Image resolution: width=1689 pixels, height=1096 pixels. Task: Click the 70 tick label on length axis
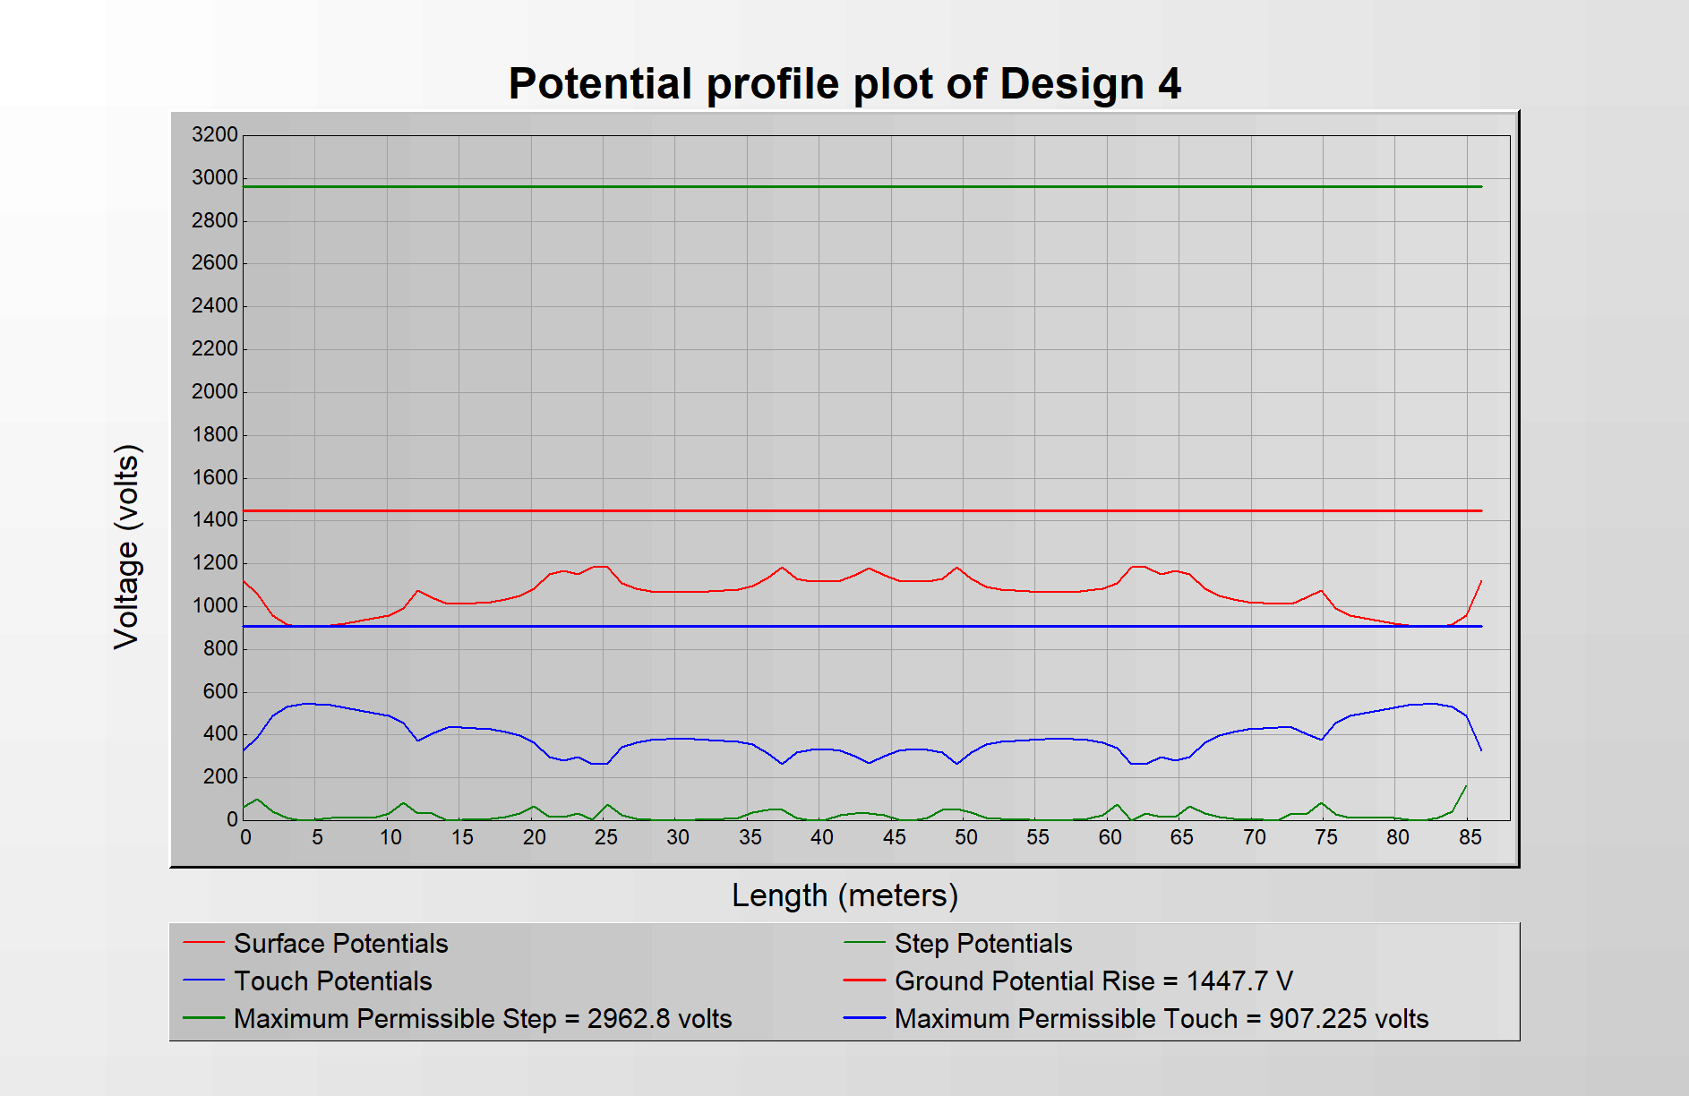click(1254, 837)
